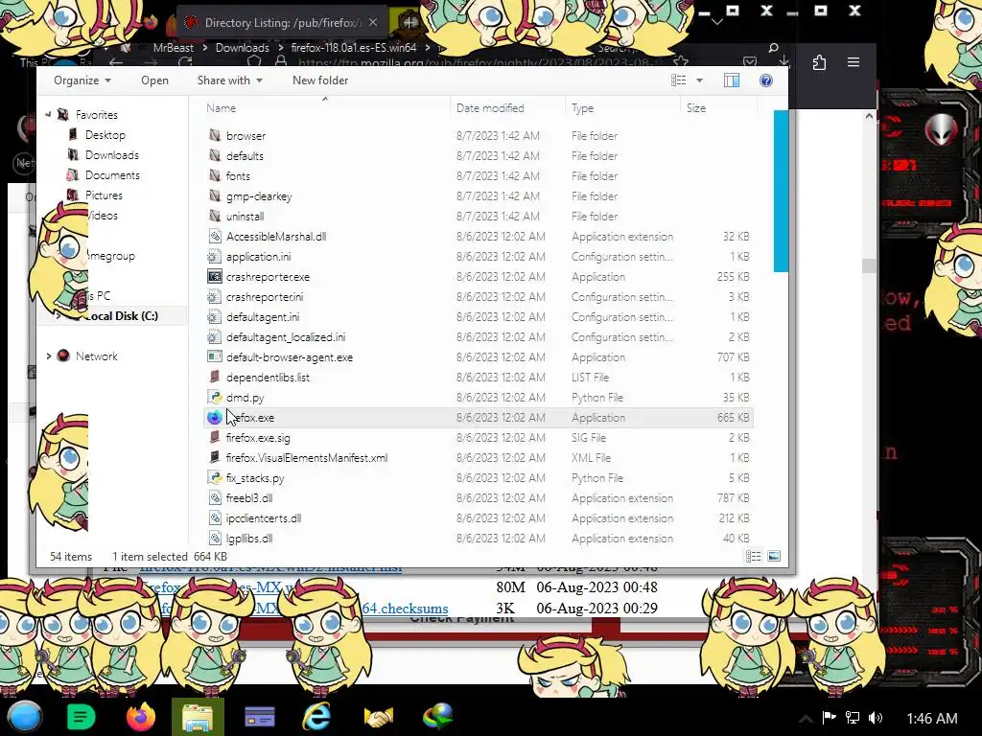Open Firefox hamburger menu
The width and height of the screenshot is (982, 736).
coord(853,62)
